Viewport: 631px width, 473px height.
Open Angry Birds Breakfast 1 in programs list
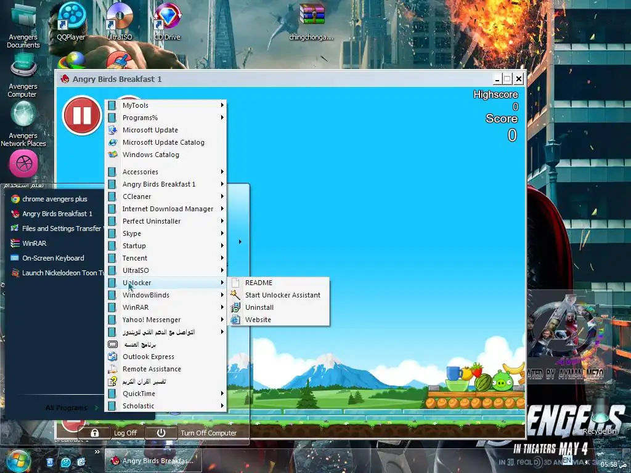click(166, 184)
